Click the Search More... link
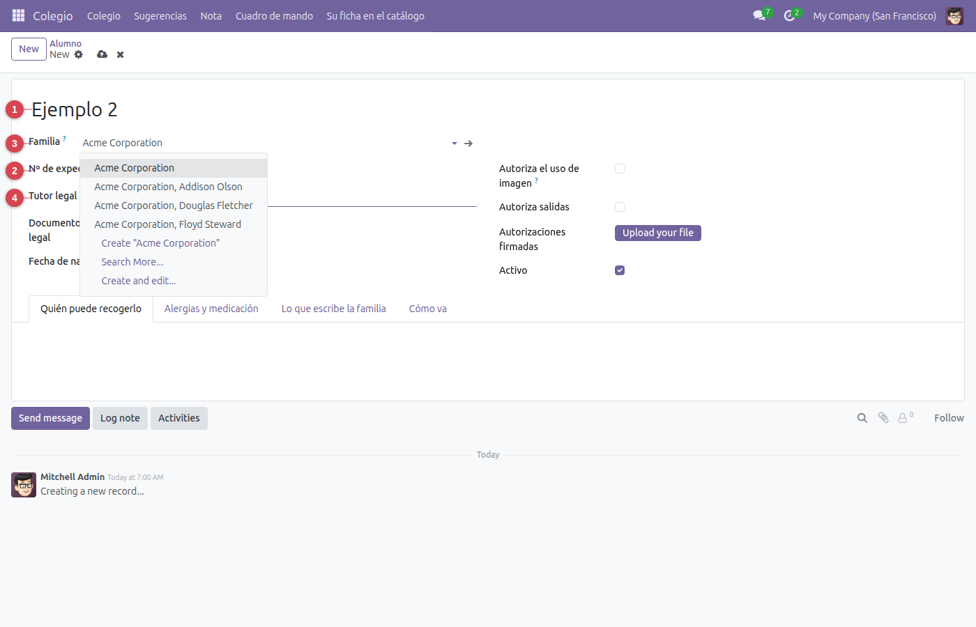The width and height of the screenshot is (976, 627). pyautogui.click(x=132, y=262)
